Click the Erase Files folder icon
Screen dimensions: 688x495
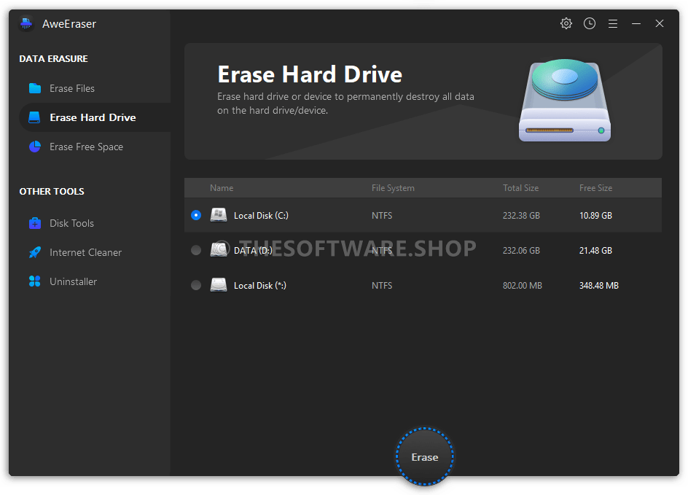click(x=35, y=88)
